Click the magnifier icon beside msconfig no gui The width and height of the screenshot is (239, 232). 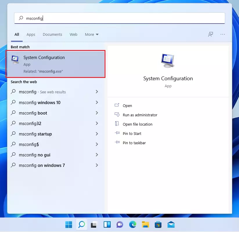point(13,155)
